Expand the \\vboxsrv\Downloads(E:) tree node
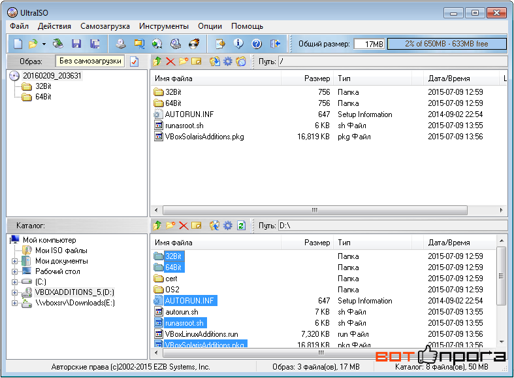 coord(14,303)
